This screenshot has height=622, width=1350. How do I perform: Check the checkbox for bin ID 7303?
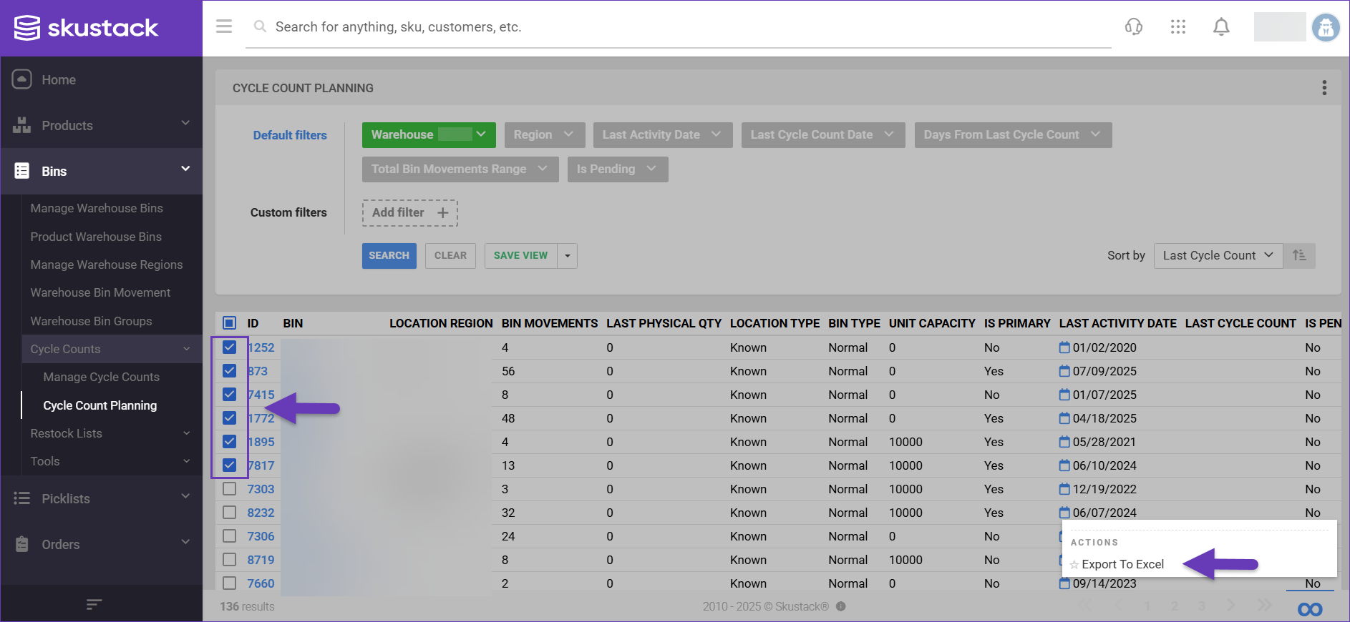(229, 489)
